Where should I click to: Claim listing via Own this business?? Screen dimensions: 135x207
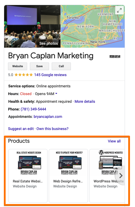pyautogui.click(x=52, y=129)
